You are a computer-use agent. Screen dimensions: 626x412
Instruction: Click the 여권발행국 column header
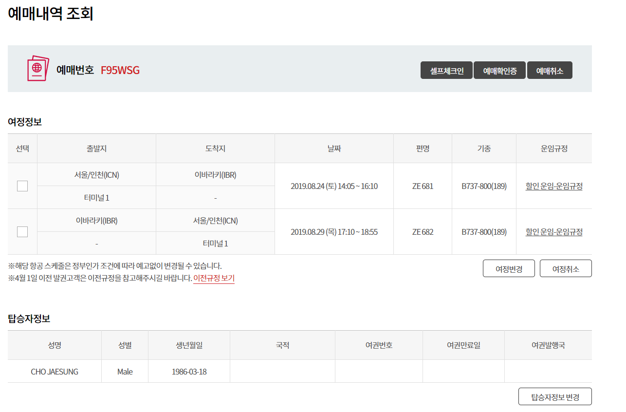pyautogui.click(x=549, y=345)
